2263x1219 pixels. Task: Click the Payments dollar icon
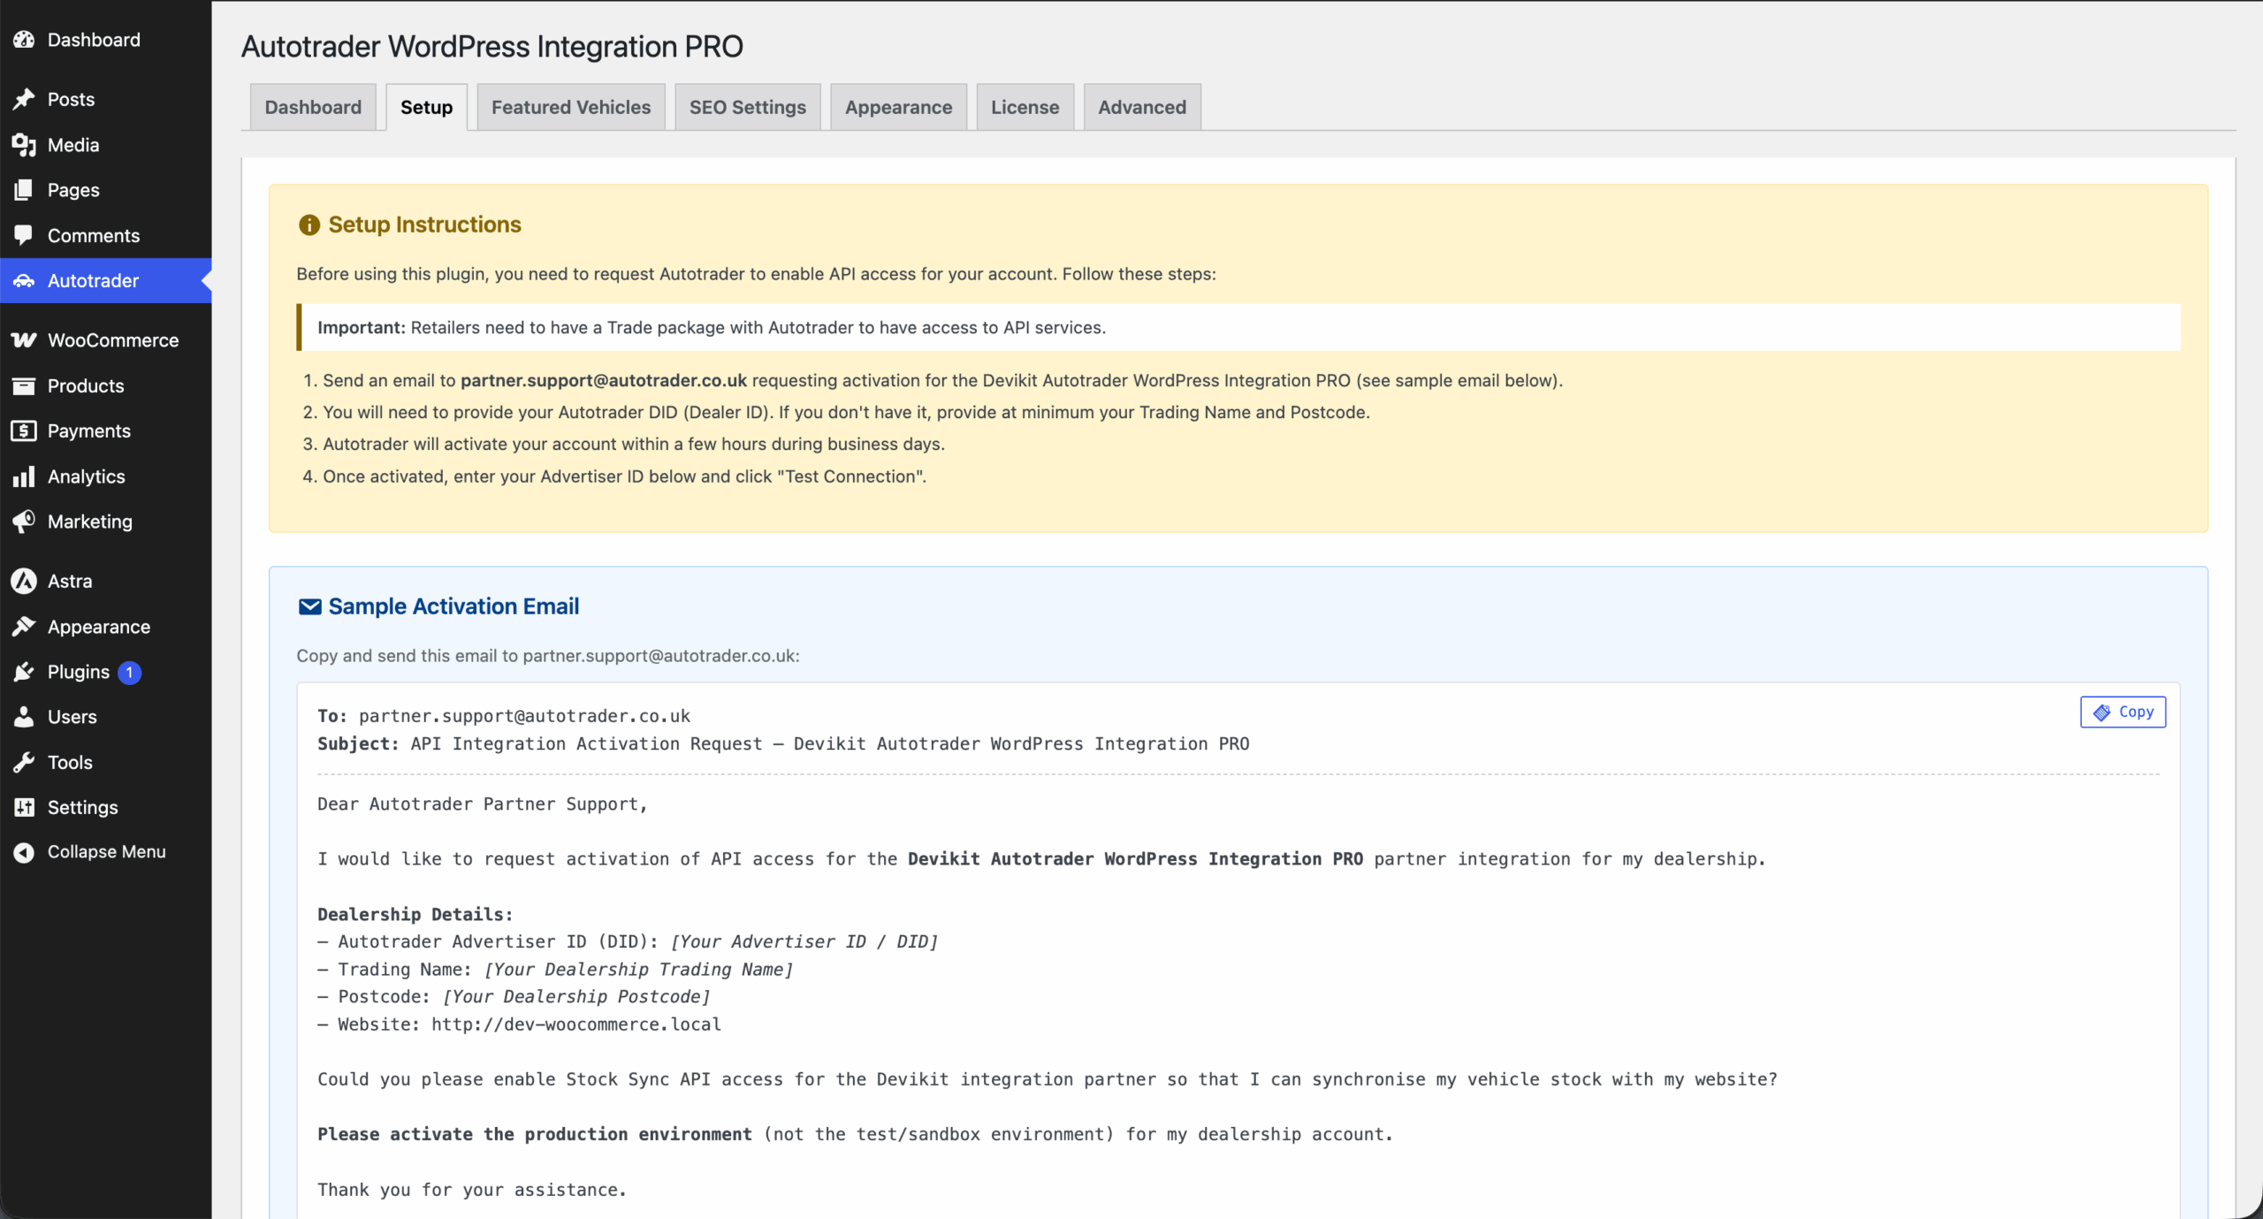coord(24,430)
